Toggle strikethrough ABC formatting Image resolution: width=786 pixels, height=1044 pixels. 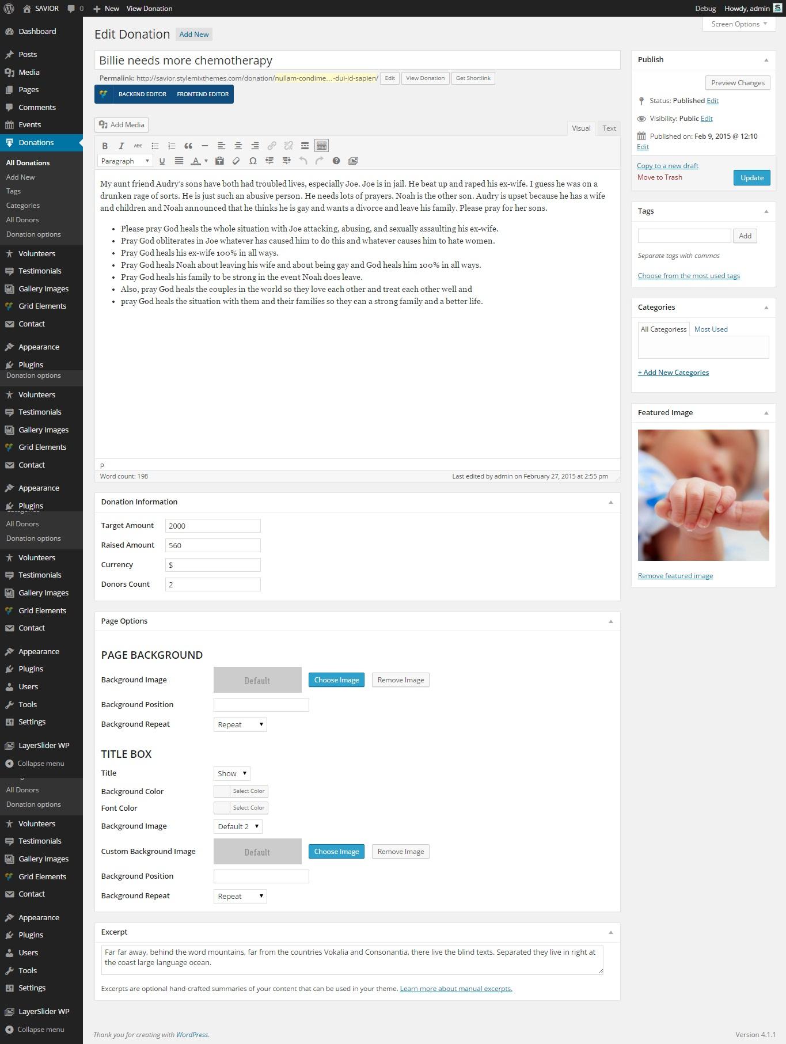138,146
